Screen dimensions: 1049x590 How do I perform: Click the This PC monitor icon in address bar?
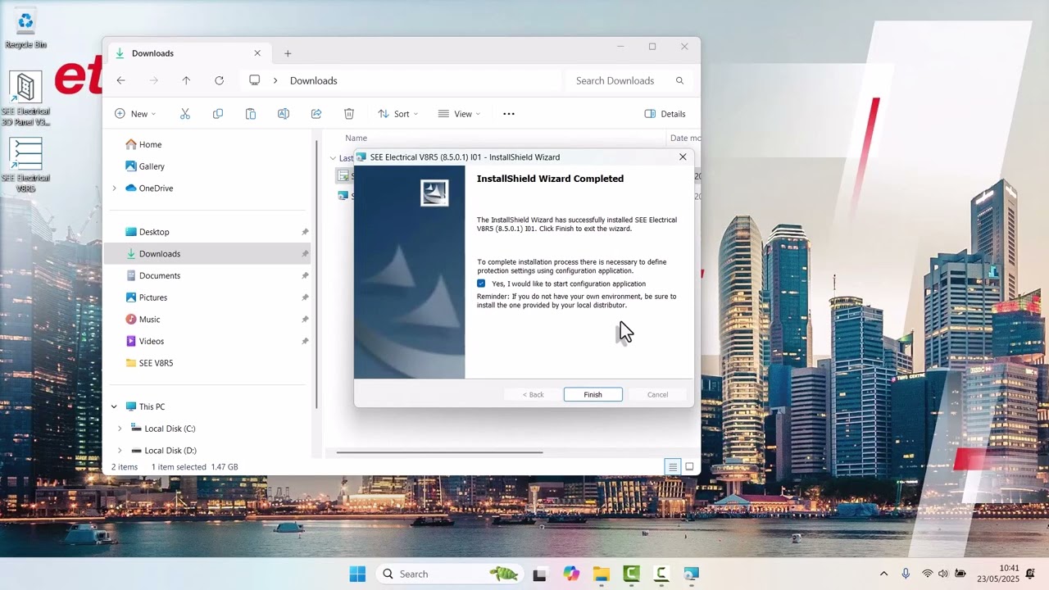[x=255, y=80]
